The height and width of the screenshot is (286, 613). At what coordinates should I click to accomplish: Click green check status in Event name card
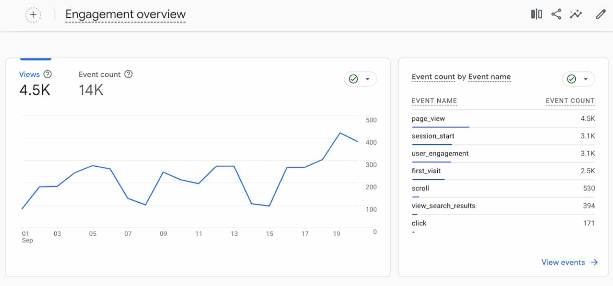point(572,79)
